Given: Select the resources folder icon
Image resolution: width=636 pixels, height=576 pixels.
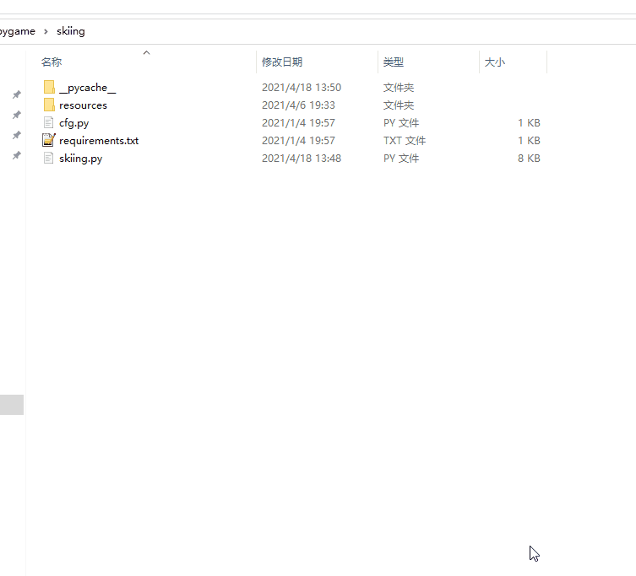Looking at the screenshot, I should tap(49, 105).
